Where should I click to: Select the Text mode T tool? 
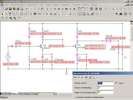[10, 14]
